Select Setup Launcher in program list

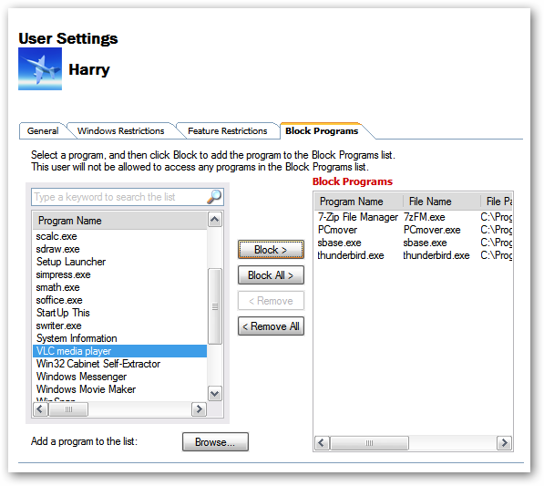click(119, 262)
